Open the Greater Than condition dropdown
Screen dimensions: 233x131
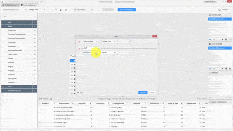[x=108, y=42]
